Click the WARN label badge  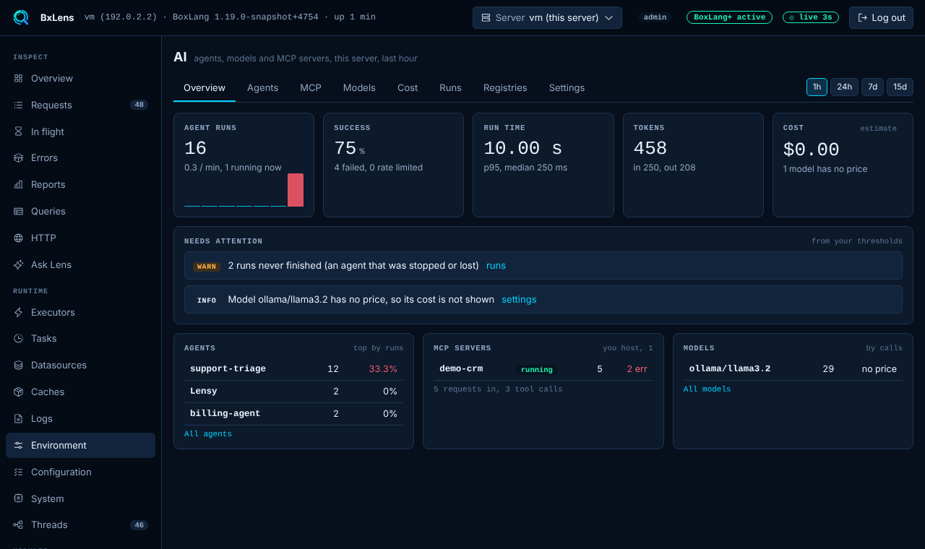(207, 267)
